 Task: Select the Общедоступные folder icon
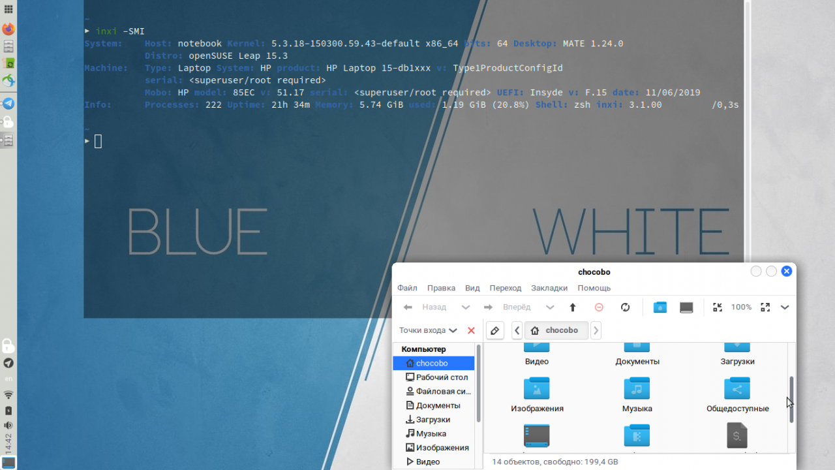coord(737,388)
